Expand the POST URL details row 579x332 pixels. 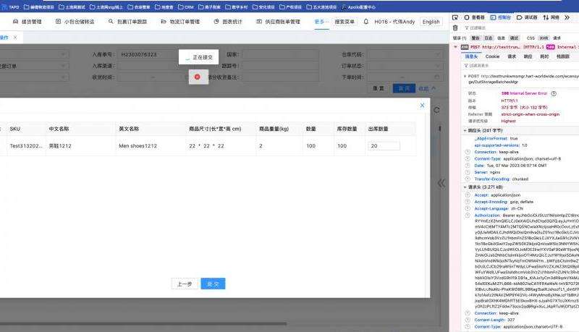[465, 77]
